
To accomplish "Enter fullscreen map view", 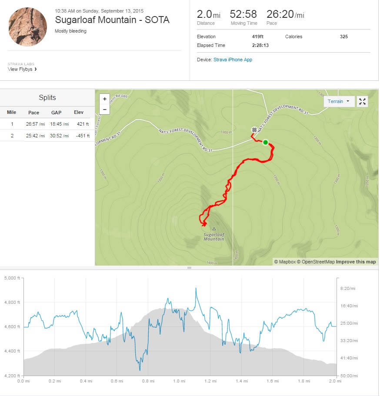I will tap(362, 101).
